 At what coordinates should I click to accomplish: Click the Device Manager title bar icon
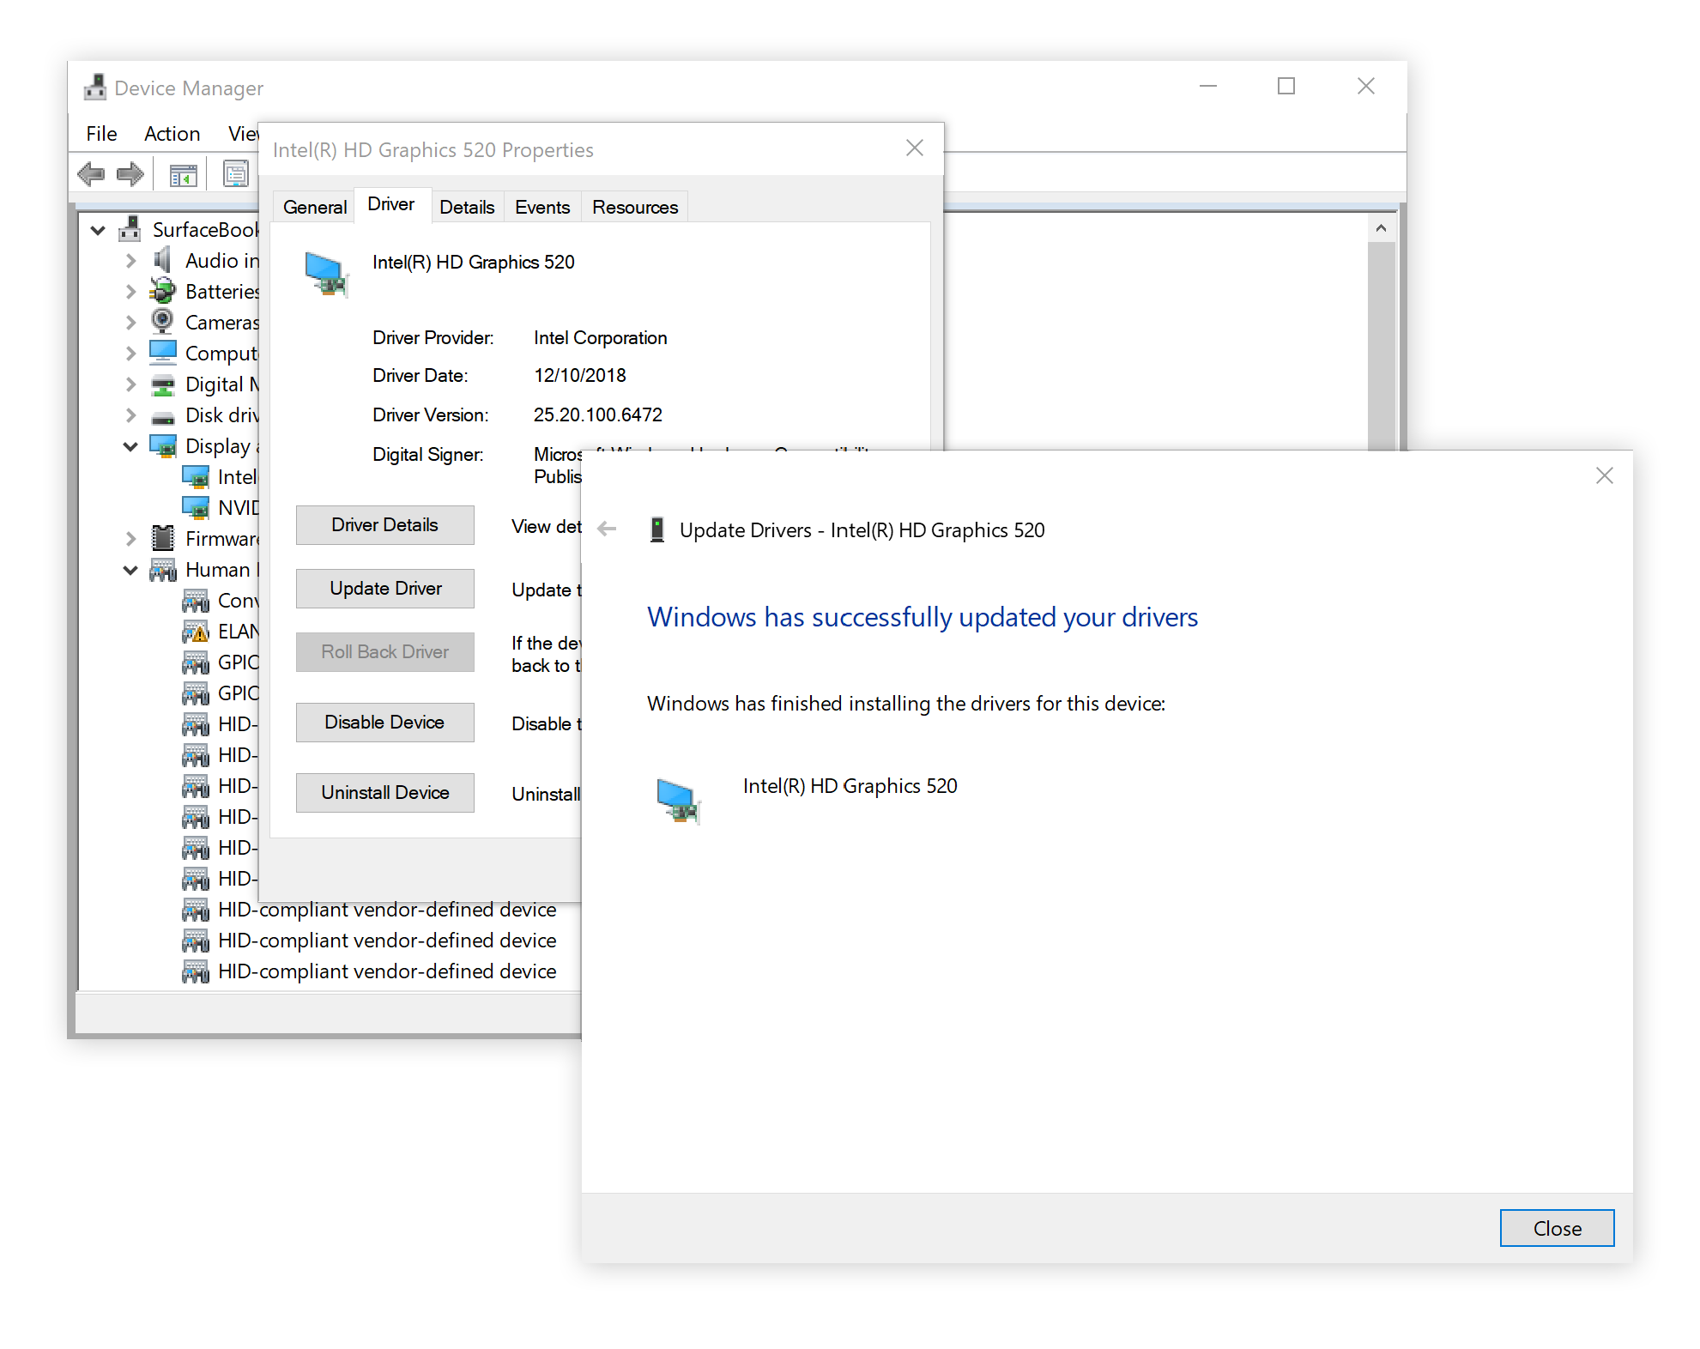(94, 88)
